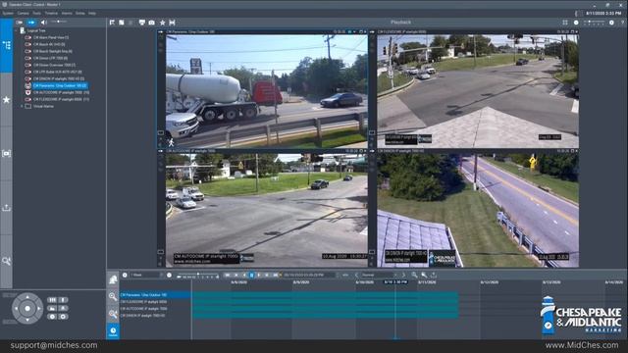
Task: Open the camera capture sidebar tab
Action: pos(7,154)
